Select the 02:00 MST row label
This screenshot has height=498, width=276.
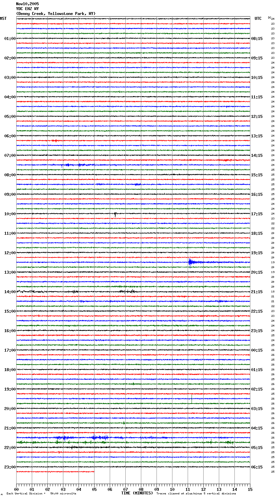(x=10, y=58)
